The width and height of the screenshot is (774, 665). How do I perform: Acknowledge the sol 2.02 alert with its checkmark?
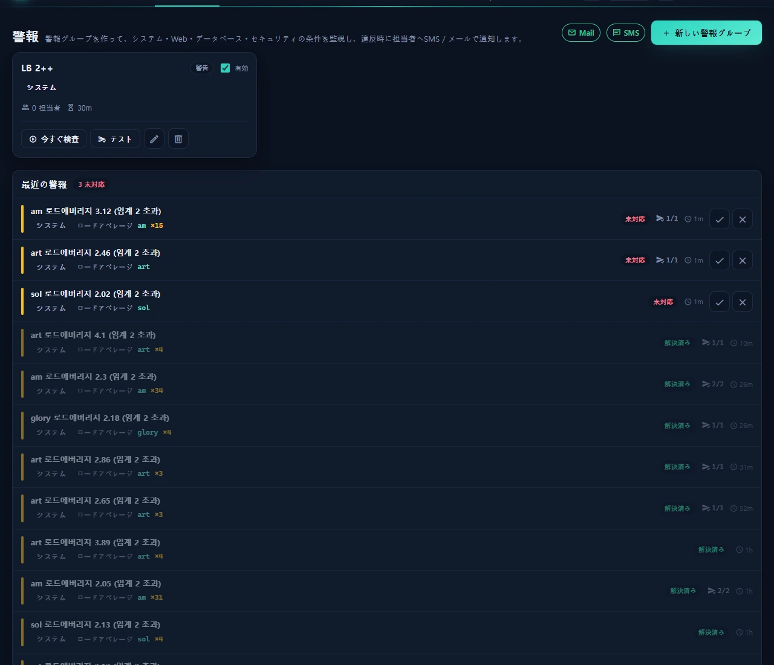point(720,302)
